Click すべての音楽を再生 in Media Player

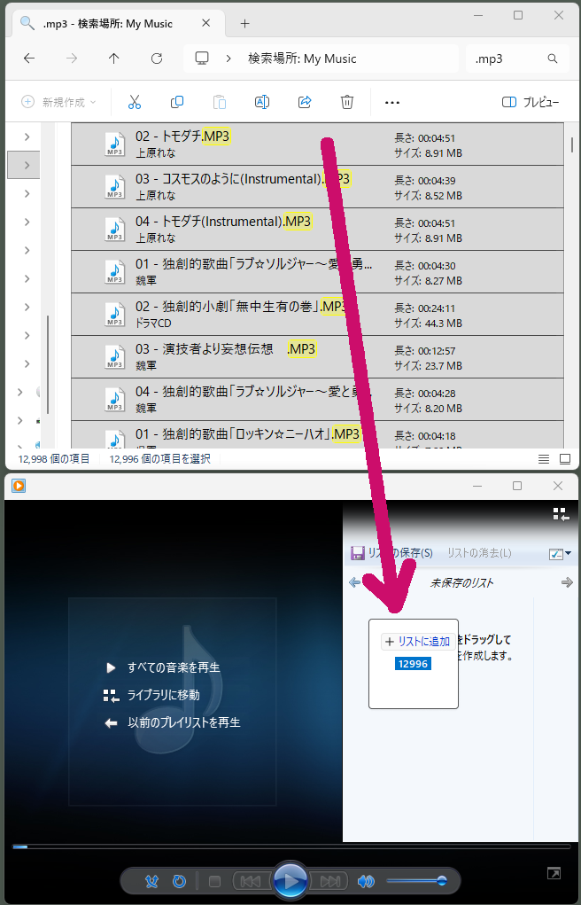[x=174, y=667]
